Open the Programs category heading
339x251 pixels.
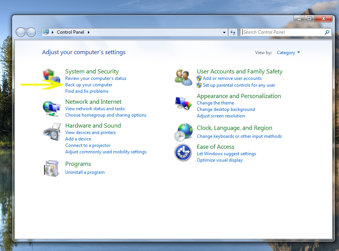point(78,164)
